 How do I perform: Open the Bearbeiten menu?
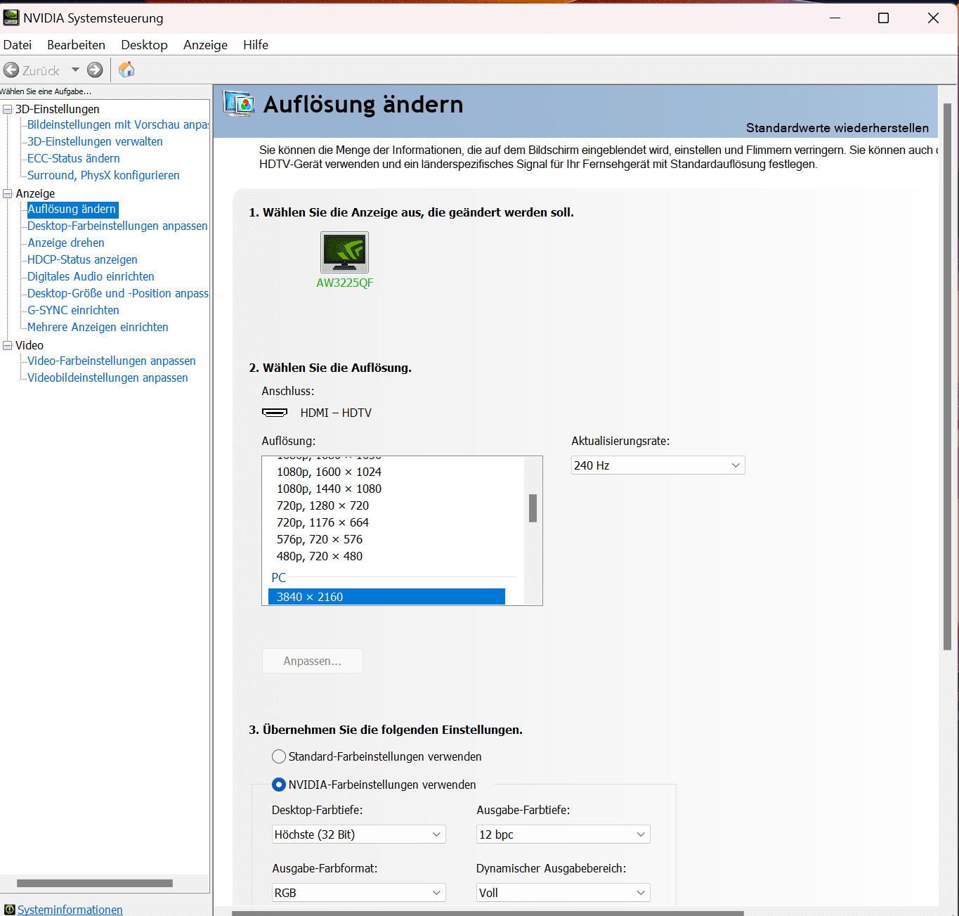[x=76, y=45]
